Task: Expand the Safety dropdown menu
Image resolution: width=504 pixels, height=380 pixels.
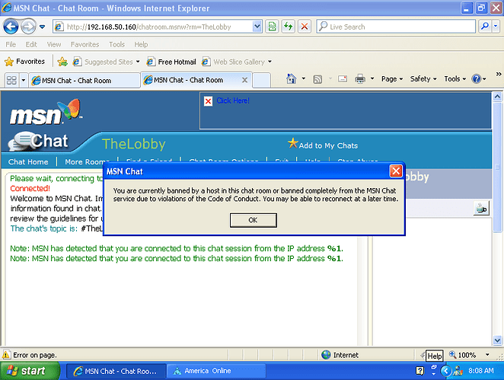Action: 423,79
